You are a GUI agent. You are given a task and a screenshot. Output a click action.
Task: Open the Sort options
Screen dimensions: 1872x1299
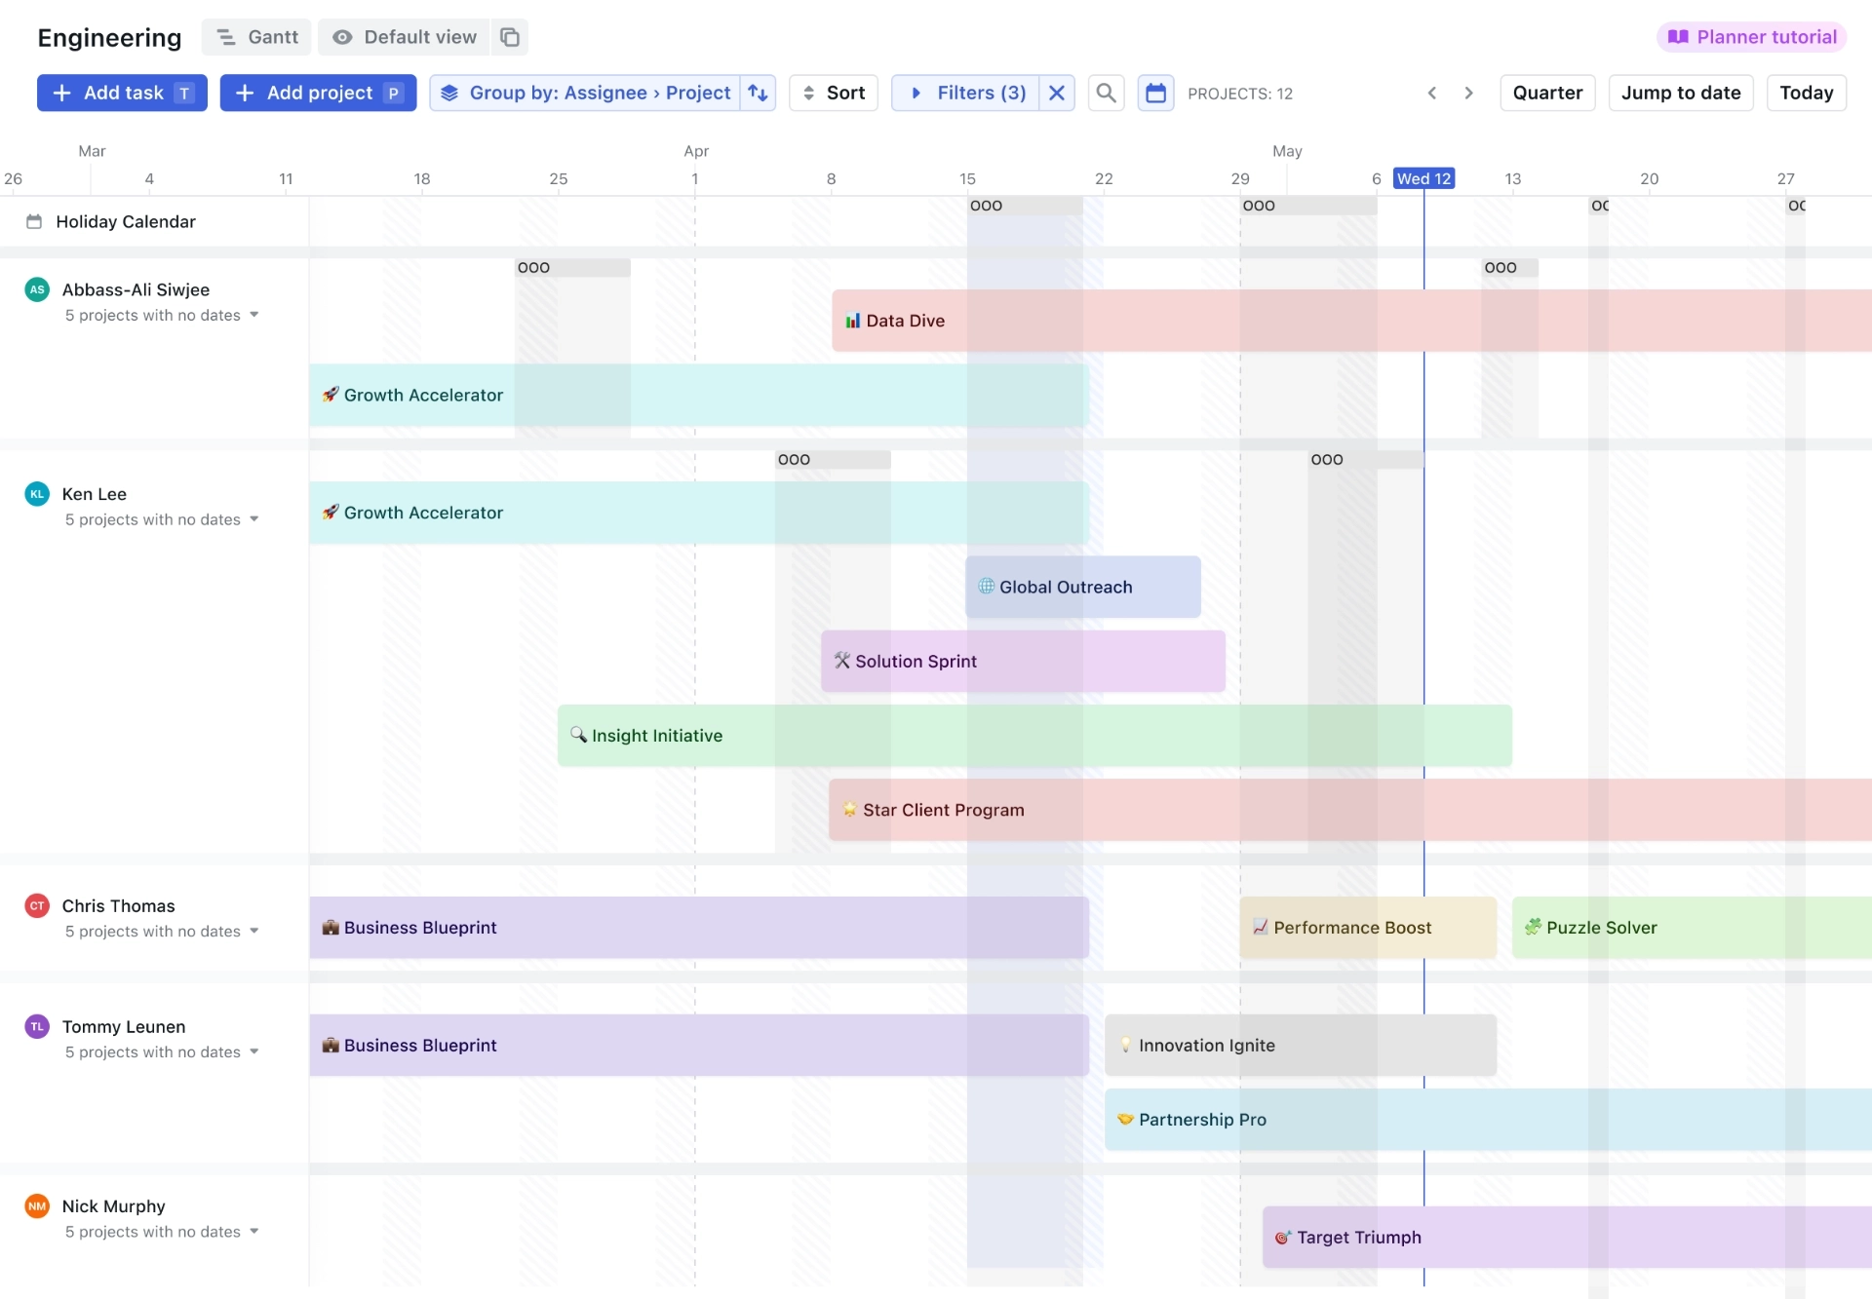(x=833, y=93)
